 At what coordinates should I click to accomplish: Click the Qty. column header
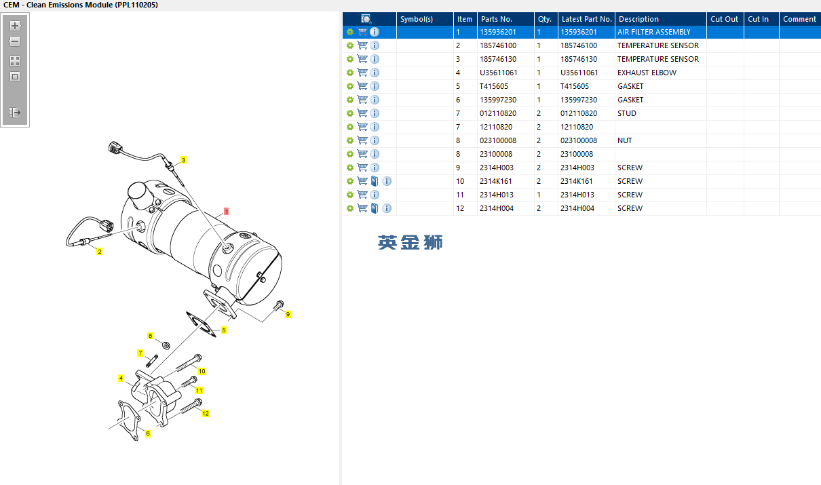(546, 19)
